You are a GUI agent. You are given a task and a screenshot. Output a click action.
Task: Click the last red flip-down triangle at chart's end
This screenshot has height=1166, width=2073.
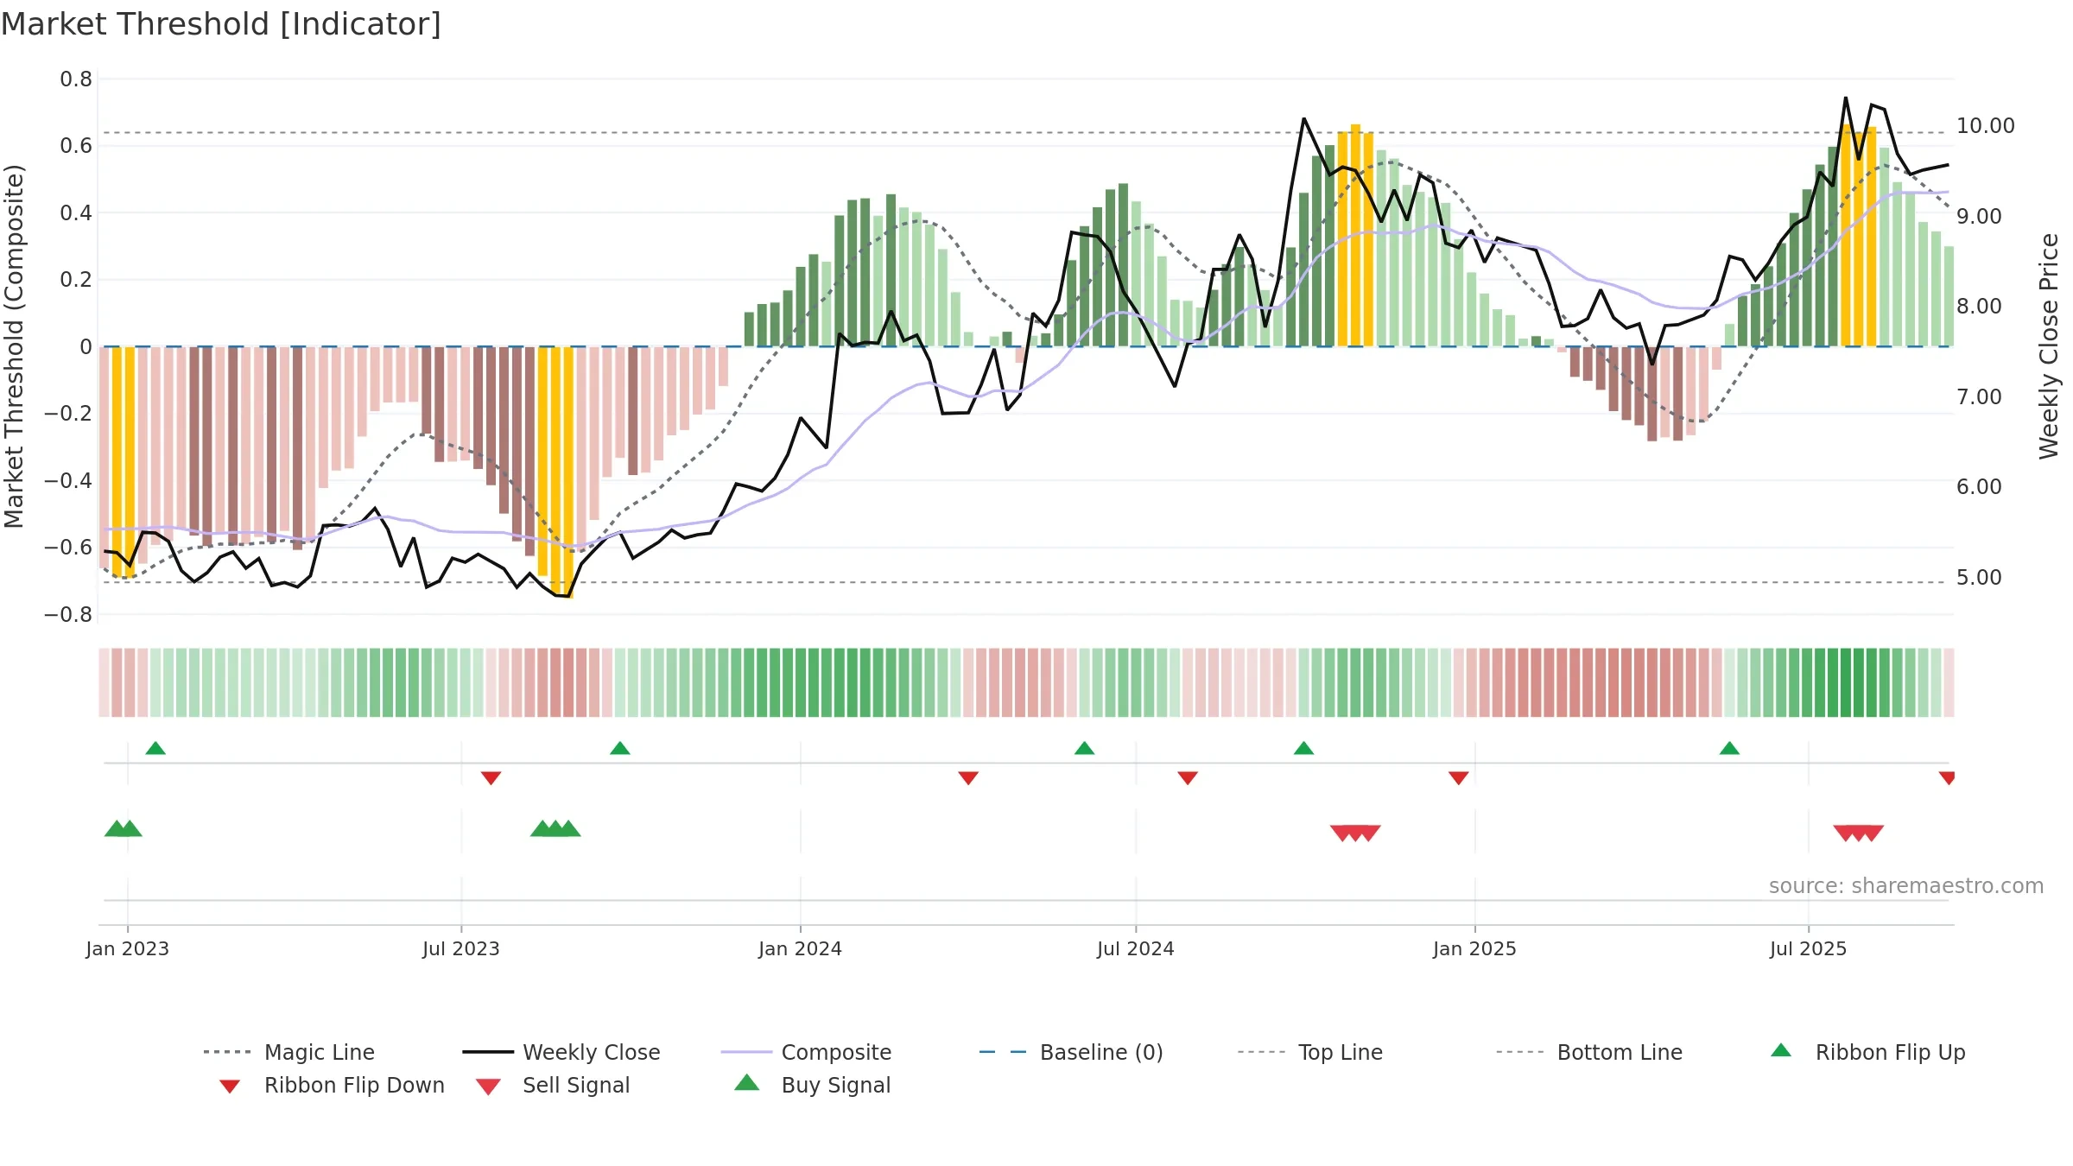1948,778
